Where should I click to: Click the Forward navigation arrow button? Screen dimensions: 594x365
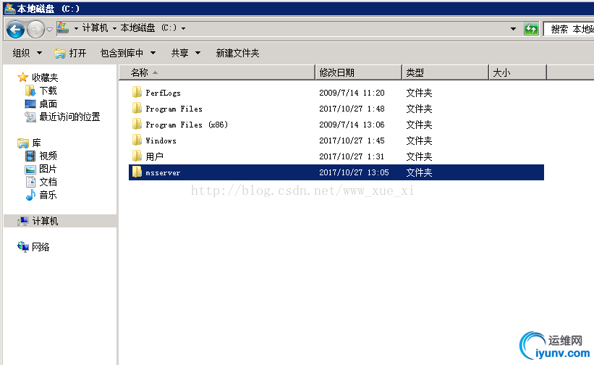tap(36, 29)
